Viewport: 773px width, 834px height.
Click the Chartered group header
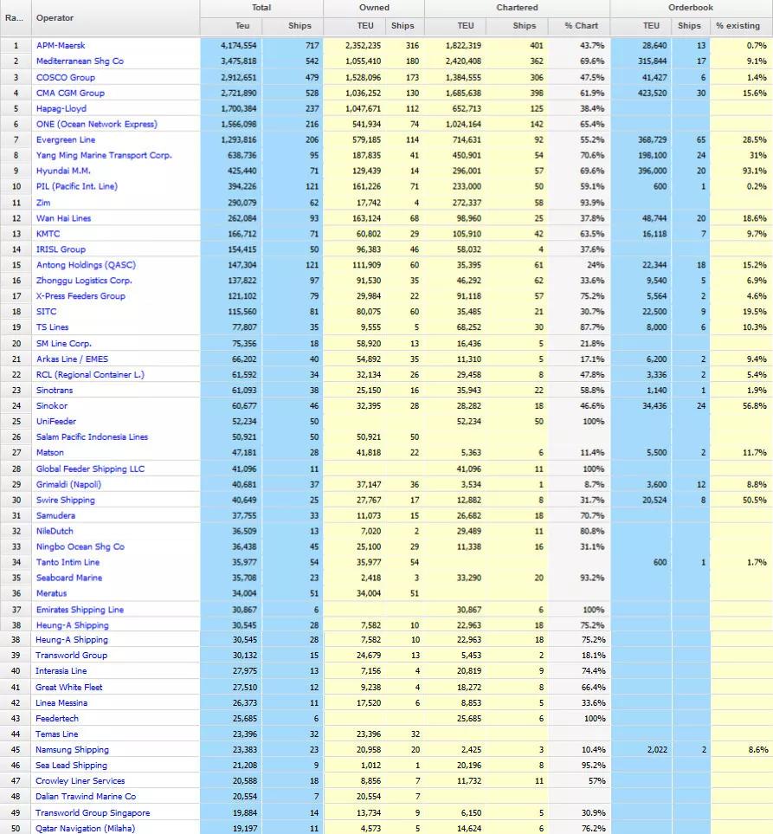click(518, 8)
